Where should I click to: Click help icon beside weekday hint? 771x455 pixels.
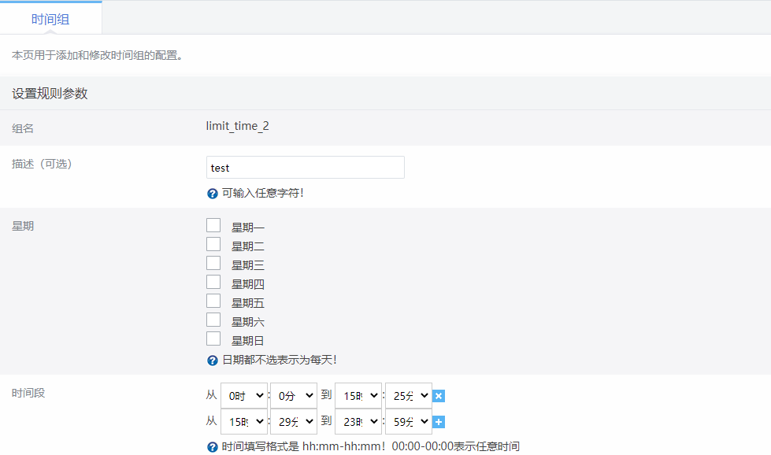click(x=213, y=361)
